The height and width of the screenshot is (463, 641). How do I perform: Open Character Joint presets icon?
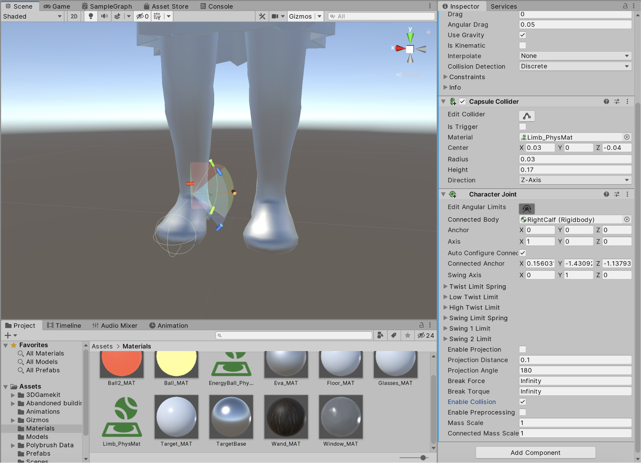[617, 194]
